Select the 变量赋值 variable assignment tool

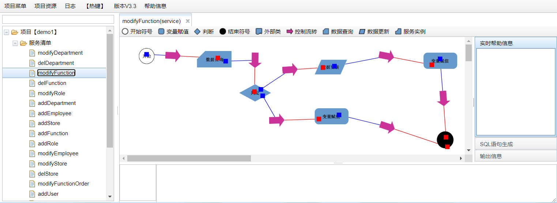[x=173, y=32]
